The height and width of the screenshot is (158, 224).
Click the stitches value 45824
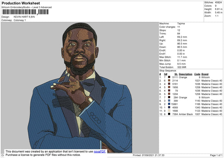[218, 3]
